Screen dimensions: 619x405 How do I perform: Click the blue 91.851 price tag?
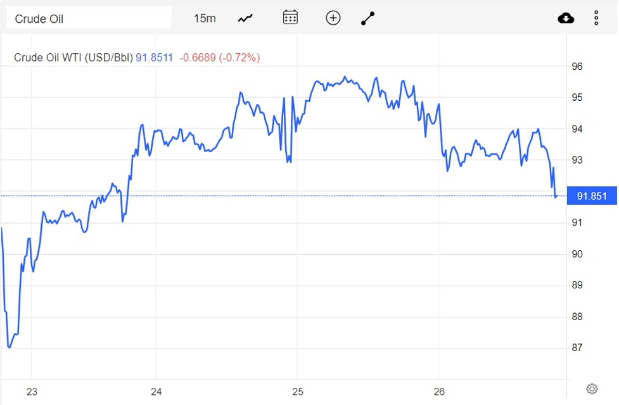tap(592, 196)
